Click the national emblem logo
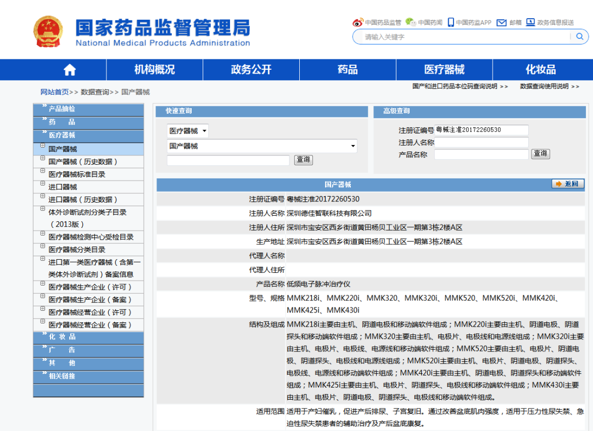 [48, 30]
